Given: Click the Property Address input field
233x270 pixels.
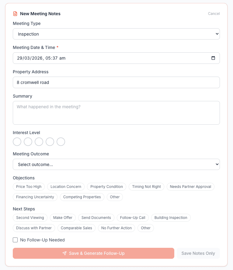Looking at the screenshot, I should [x=116, y=82].
